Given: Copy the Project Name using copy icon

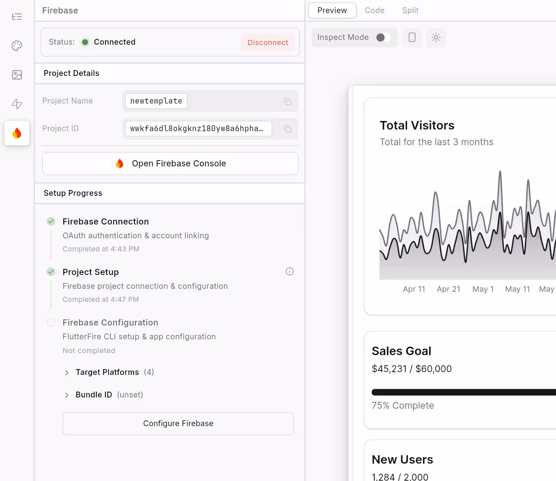Looking at the screenshot, I should (287, 101).
